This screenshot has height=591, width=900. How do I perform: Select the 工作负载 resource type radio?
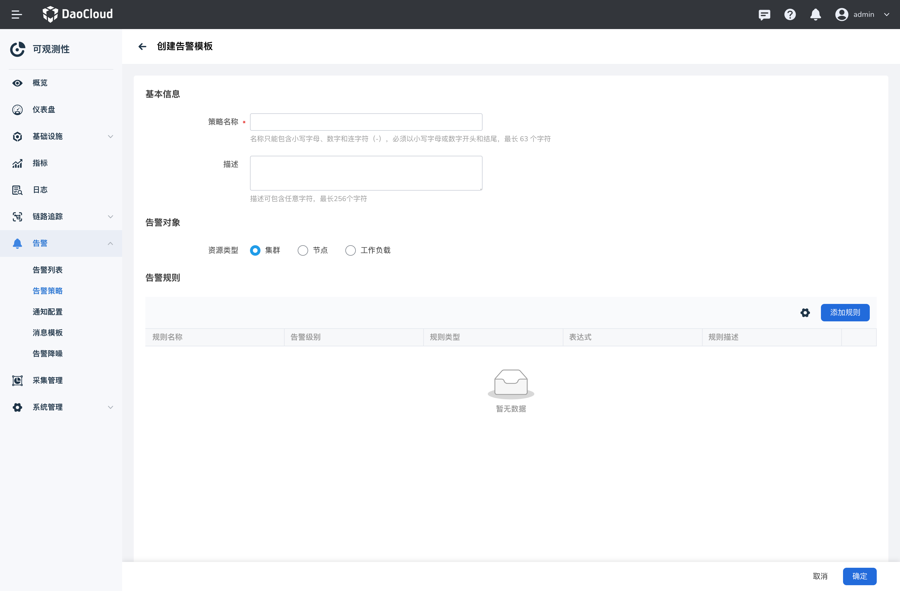click(x=351, y=250)
